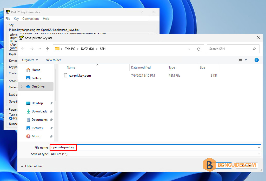Viewport: 266px width, 181px height.
Task: Refresh the SSH folder view
Action: pos(199,49)
